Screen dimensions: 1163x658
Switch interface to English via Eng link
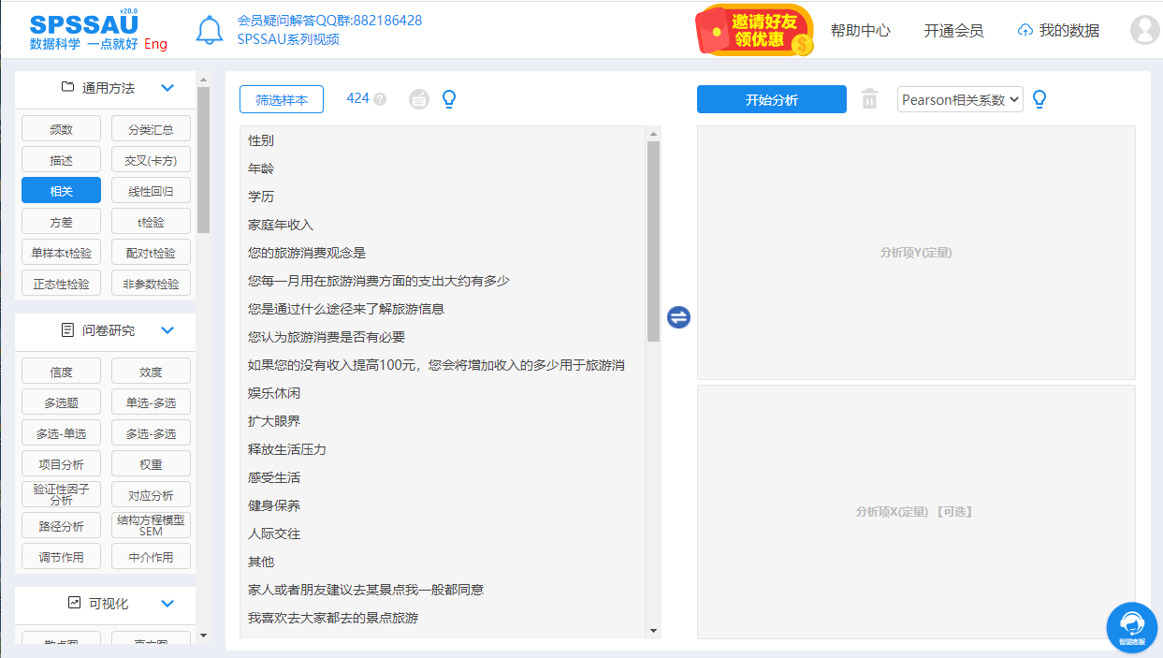(155, 44)
